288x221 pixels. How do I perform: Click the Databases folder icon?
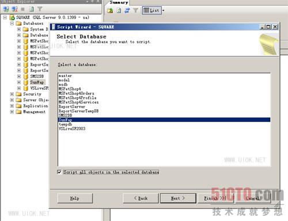18,24
